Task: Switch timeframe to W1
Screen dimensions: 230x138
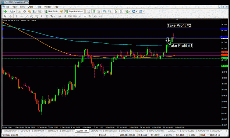Action: pos(95,16)
